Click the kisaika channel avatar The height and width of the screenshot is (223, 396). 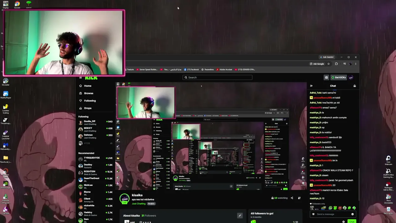coord(124,199)
